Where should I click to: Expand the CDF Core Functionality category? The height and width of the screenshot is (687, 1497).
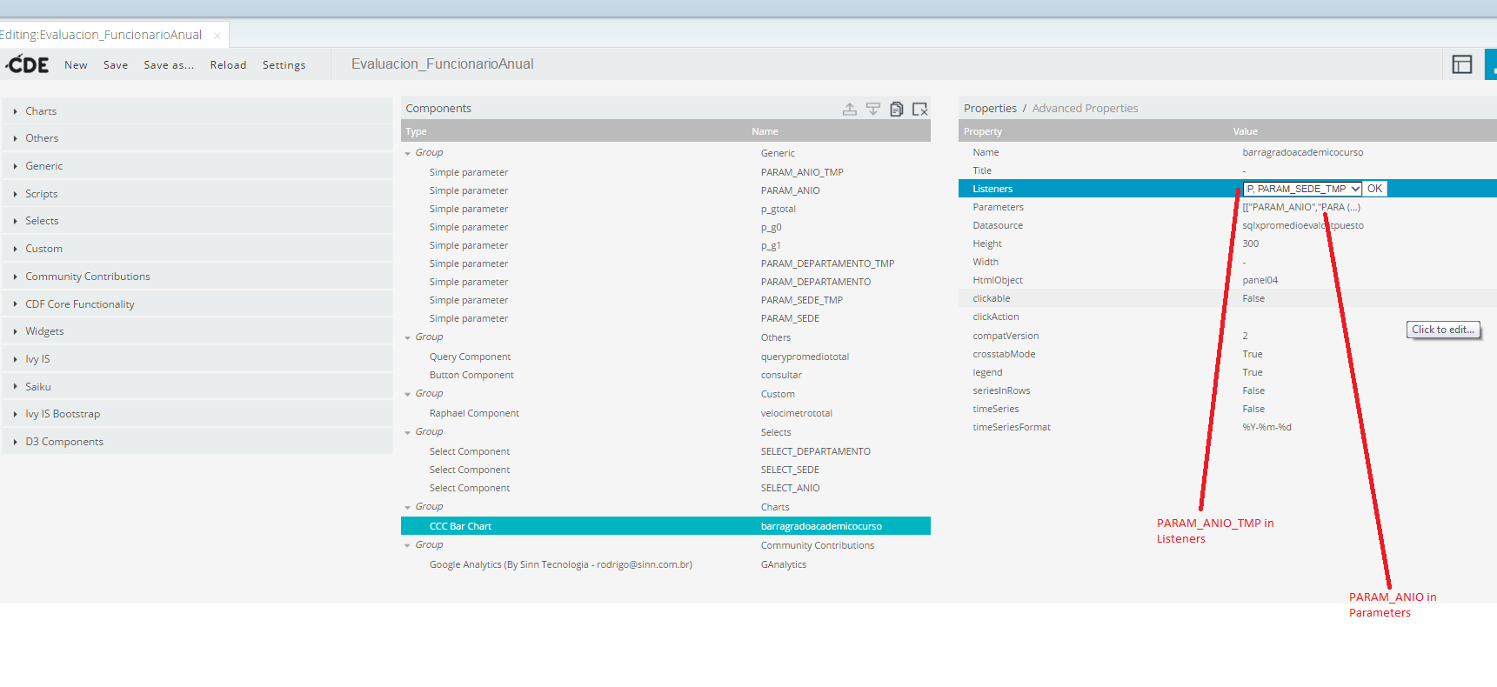(x=197, y=304)
